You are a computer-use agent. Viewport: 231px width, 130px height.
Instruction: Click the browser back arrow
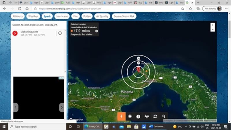pyautogui.click(x=5, y=9)
